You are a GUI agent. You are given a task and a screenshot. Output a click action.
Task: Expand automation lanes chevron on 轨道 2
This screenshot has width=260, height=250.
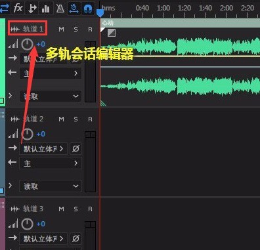[10, 185]
